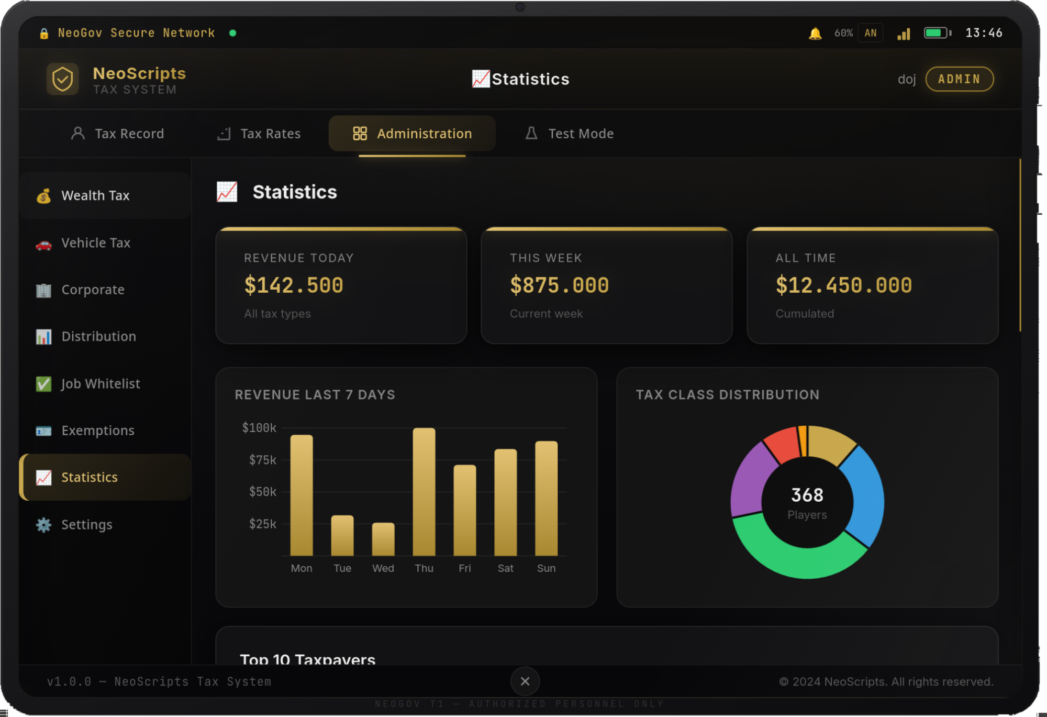Click the gold donut chart segment
The width and height of the screenshot is (1047, 717).
(x=831, y=442)
